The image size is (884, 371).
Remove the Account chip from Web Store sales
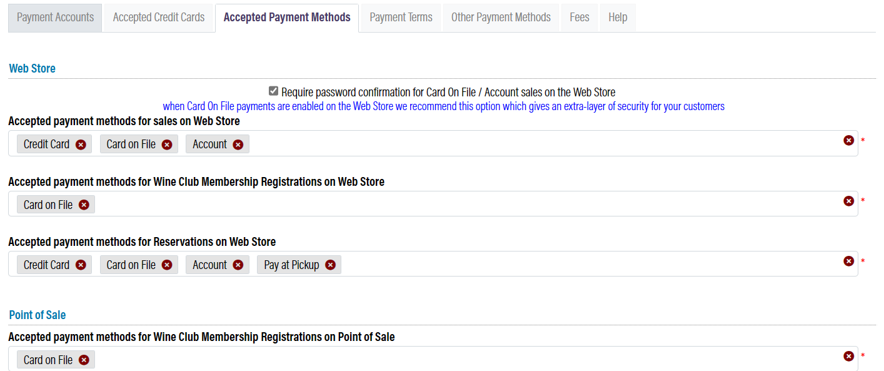(238, 144)
